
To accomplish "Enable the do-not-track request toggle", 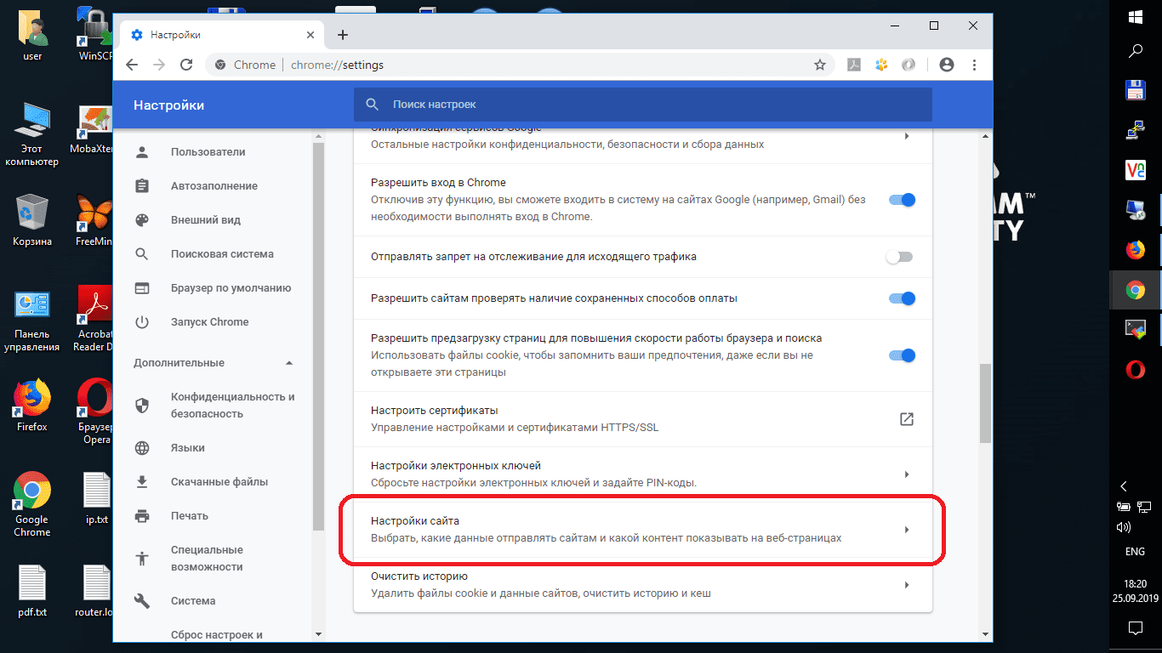I will click(x=899, y=257).
